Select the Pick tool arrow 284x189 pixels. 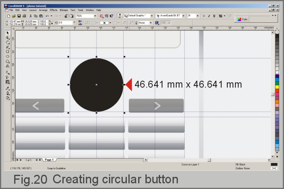click(x=7, y=33)
